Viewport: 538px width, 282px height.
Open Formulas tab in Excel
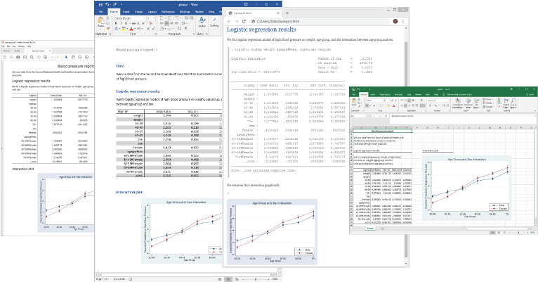398,94
